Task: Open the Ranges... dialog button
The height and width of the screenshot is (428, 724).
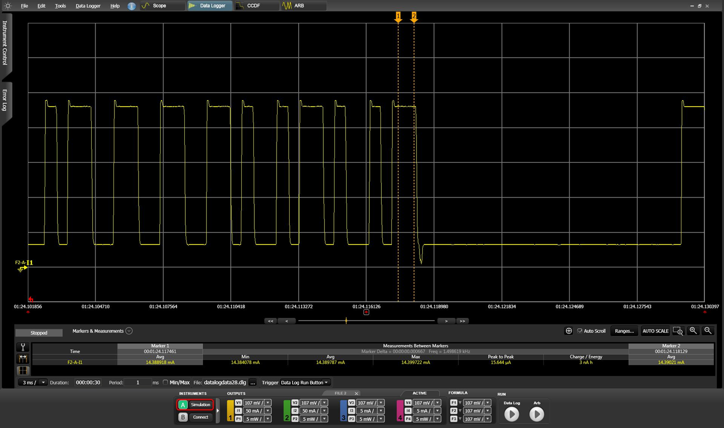Action: pos(624,331)
